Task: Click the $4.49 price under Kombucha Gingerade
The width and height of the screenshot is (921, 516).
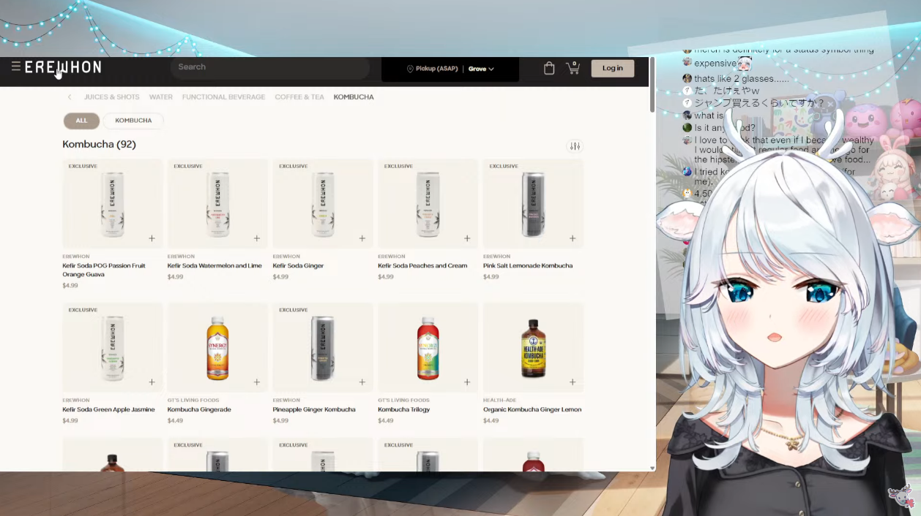Action: point(175,420)
